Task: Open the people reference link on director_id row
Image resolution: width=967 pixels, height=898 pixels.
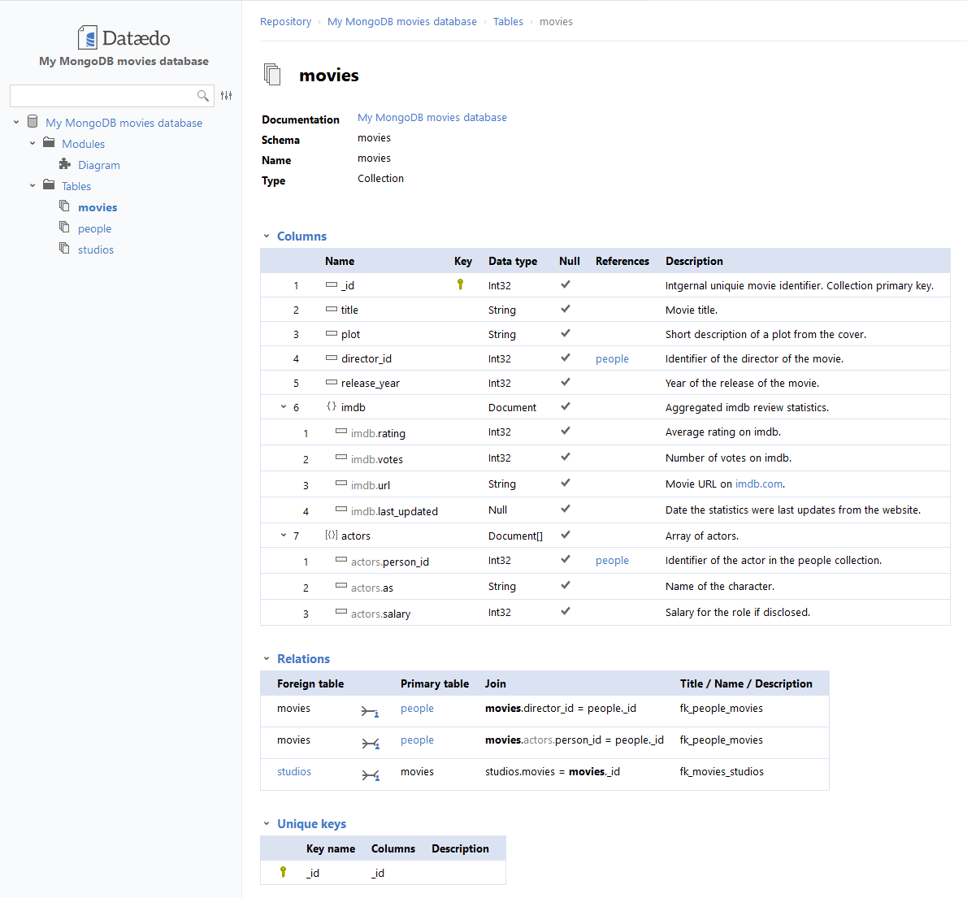Action: tap(612, 358)
